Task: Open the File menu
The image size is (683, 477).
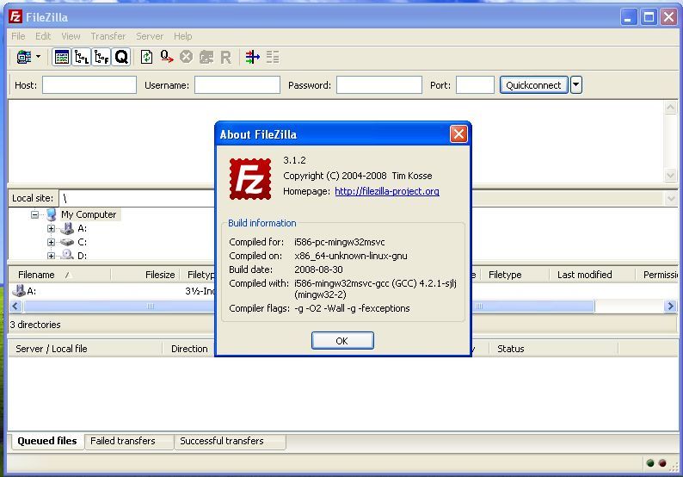Action: pos(18,36)
